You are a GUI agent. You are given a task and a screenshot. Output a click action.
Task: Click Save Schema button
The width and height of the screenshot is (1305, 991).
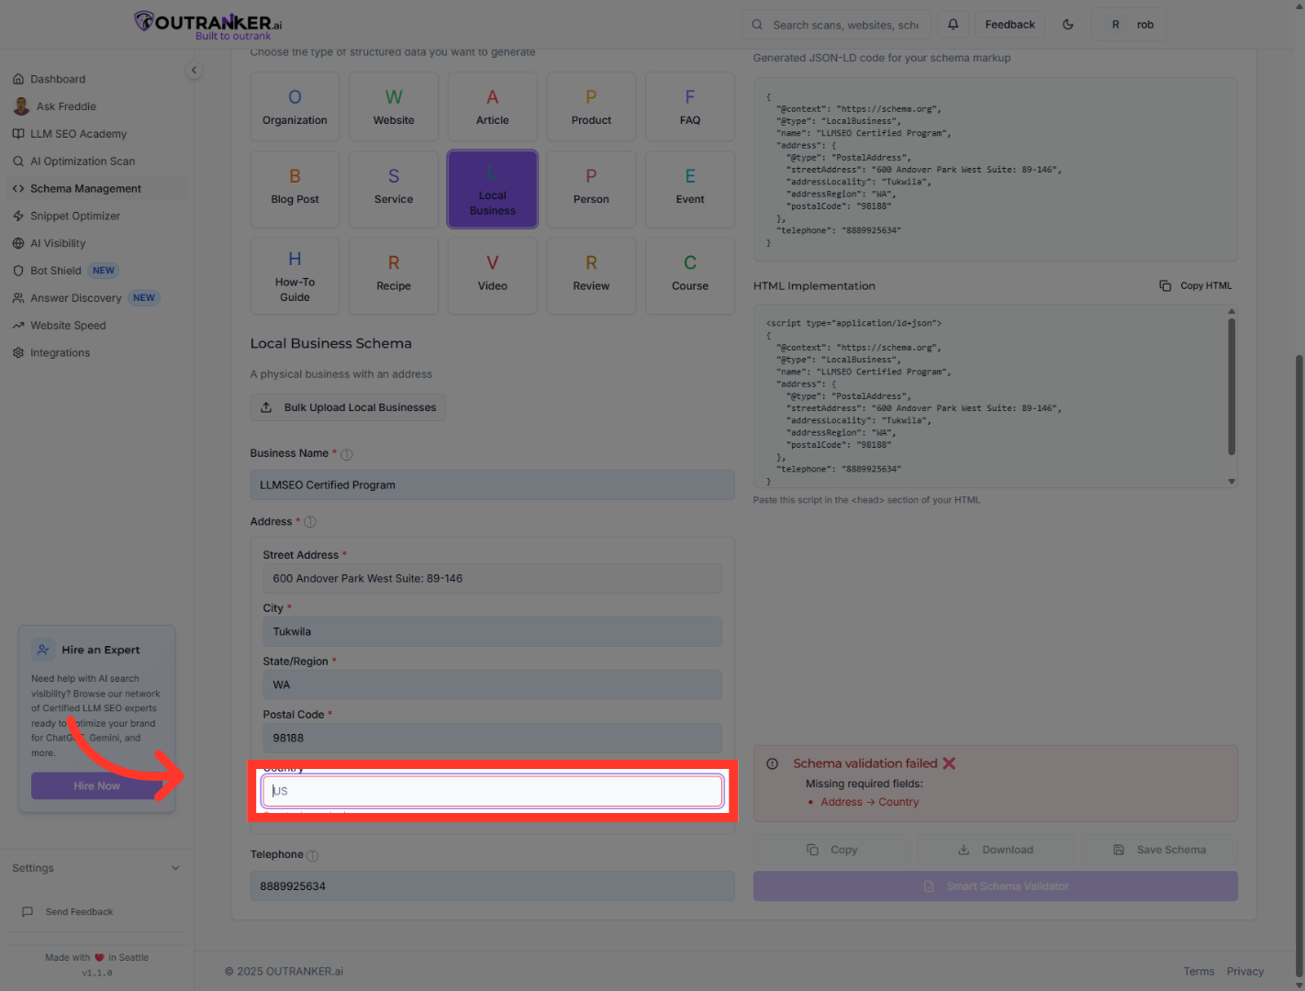tap(1159, 850)
